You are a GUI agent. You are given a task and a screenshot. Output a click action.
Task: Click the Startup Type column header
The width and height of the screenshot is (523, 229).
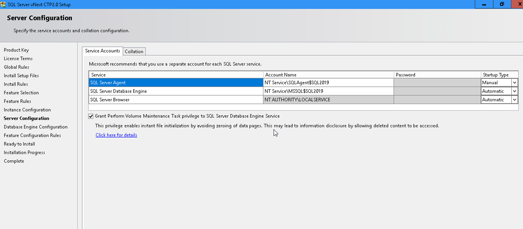[x=499, y=75]
